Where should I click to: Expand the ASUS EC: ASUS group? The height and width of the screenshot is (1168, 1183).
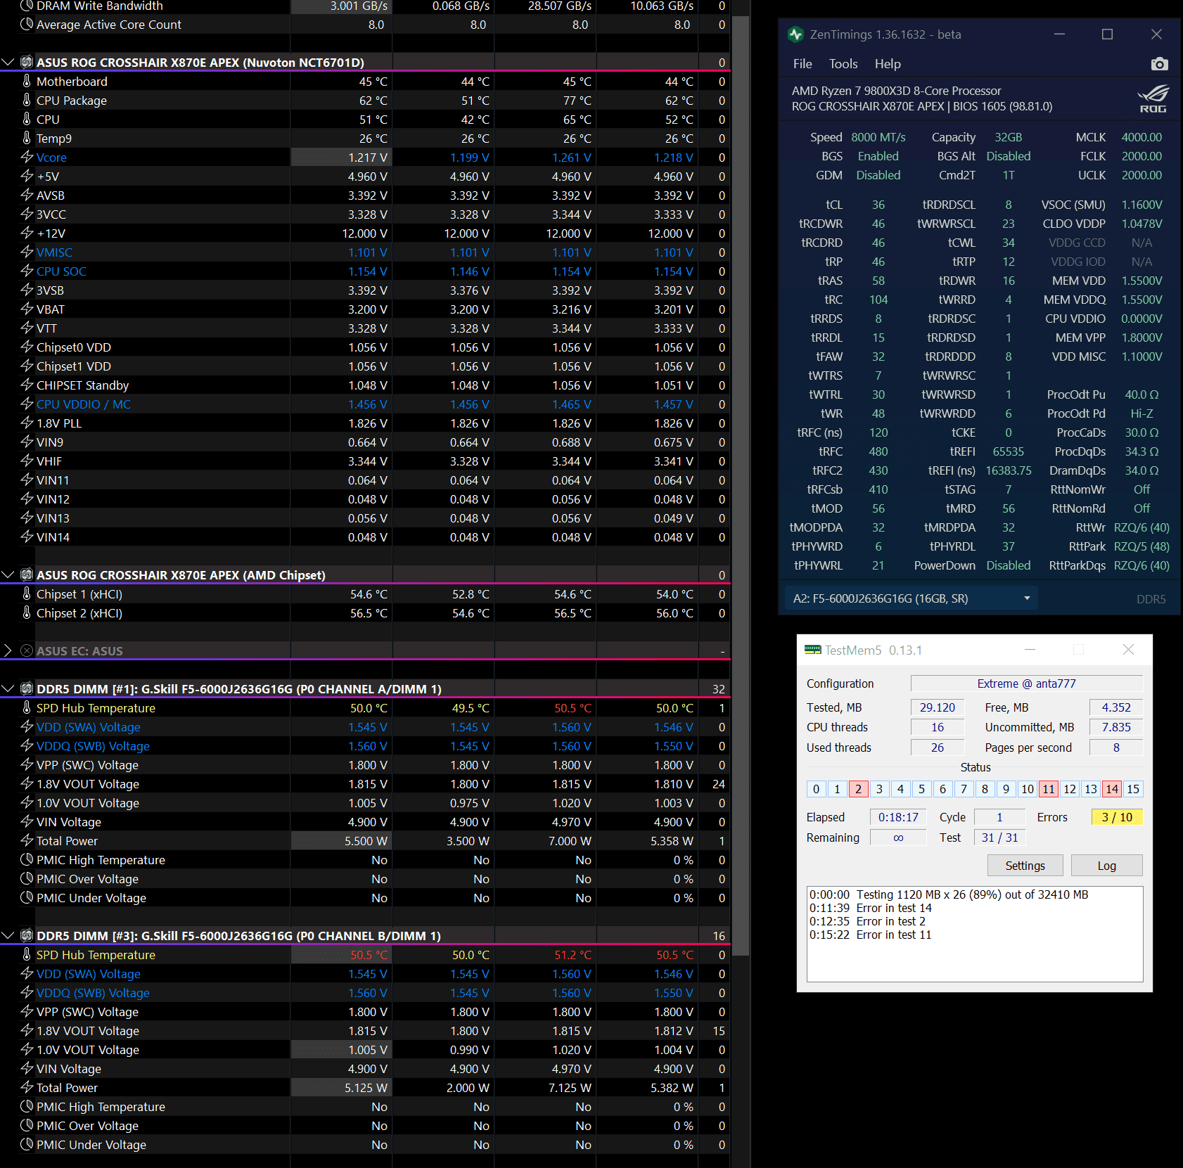click(x=8, y=650)
